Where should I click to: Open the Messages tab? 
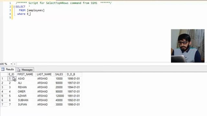click(25, 70)
